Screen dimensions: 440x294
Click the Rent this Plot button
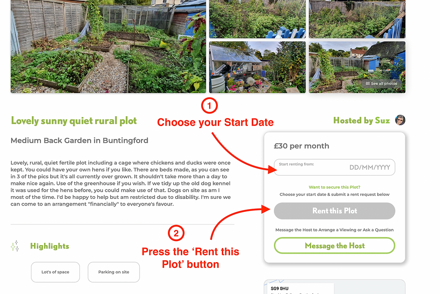[334, 211]
